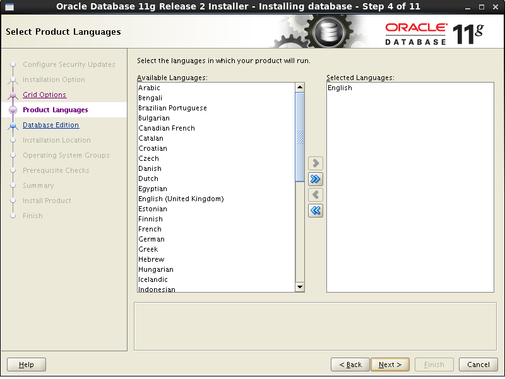Image resolution: width=505 pixels, height=379 pixels.
Task: Select Finnish in Available Languages
Action: (x=216, y=219)
